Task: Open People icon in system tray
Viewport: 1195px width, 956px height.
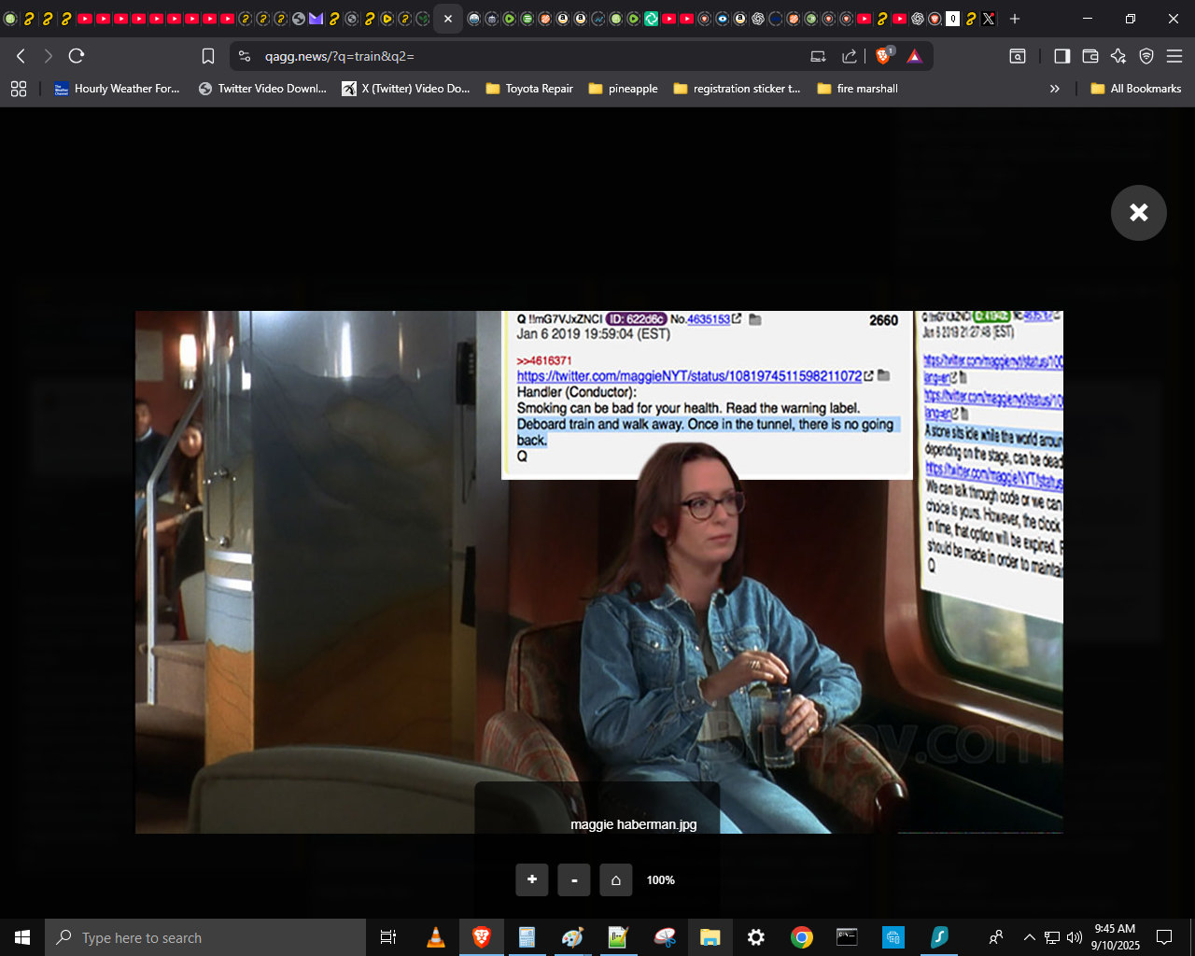Action: click(x=996, y=937)
